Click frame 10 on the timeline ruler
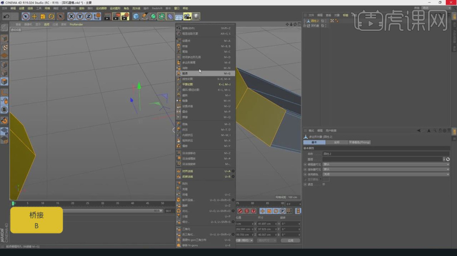The height and width of the screenshot is (256, 457). (x=42, y=203)
